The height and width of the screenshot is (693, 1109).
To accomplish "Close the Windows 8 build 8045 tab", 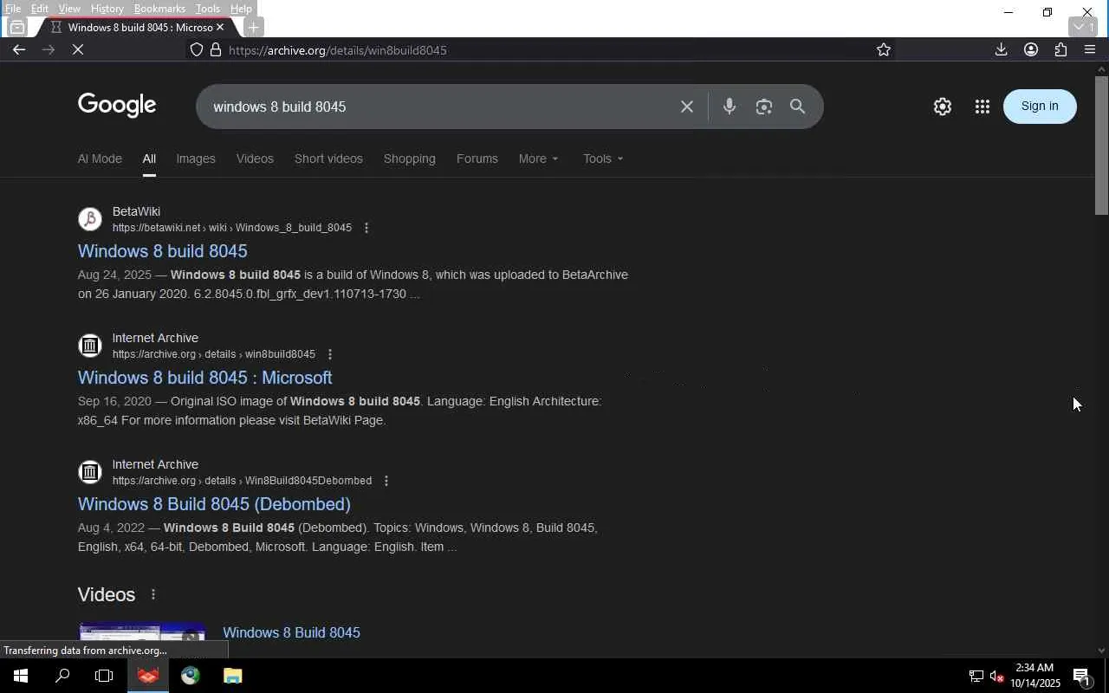I will tap(219, 27).
